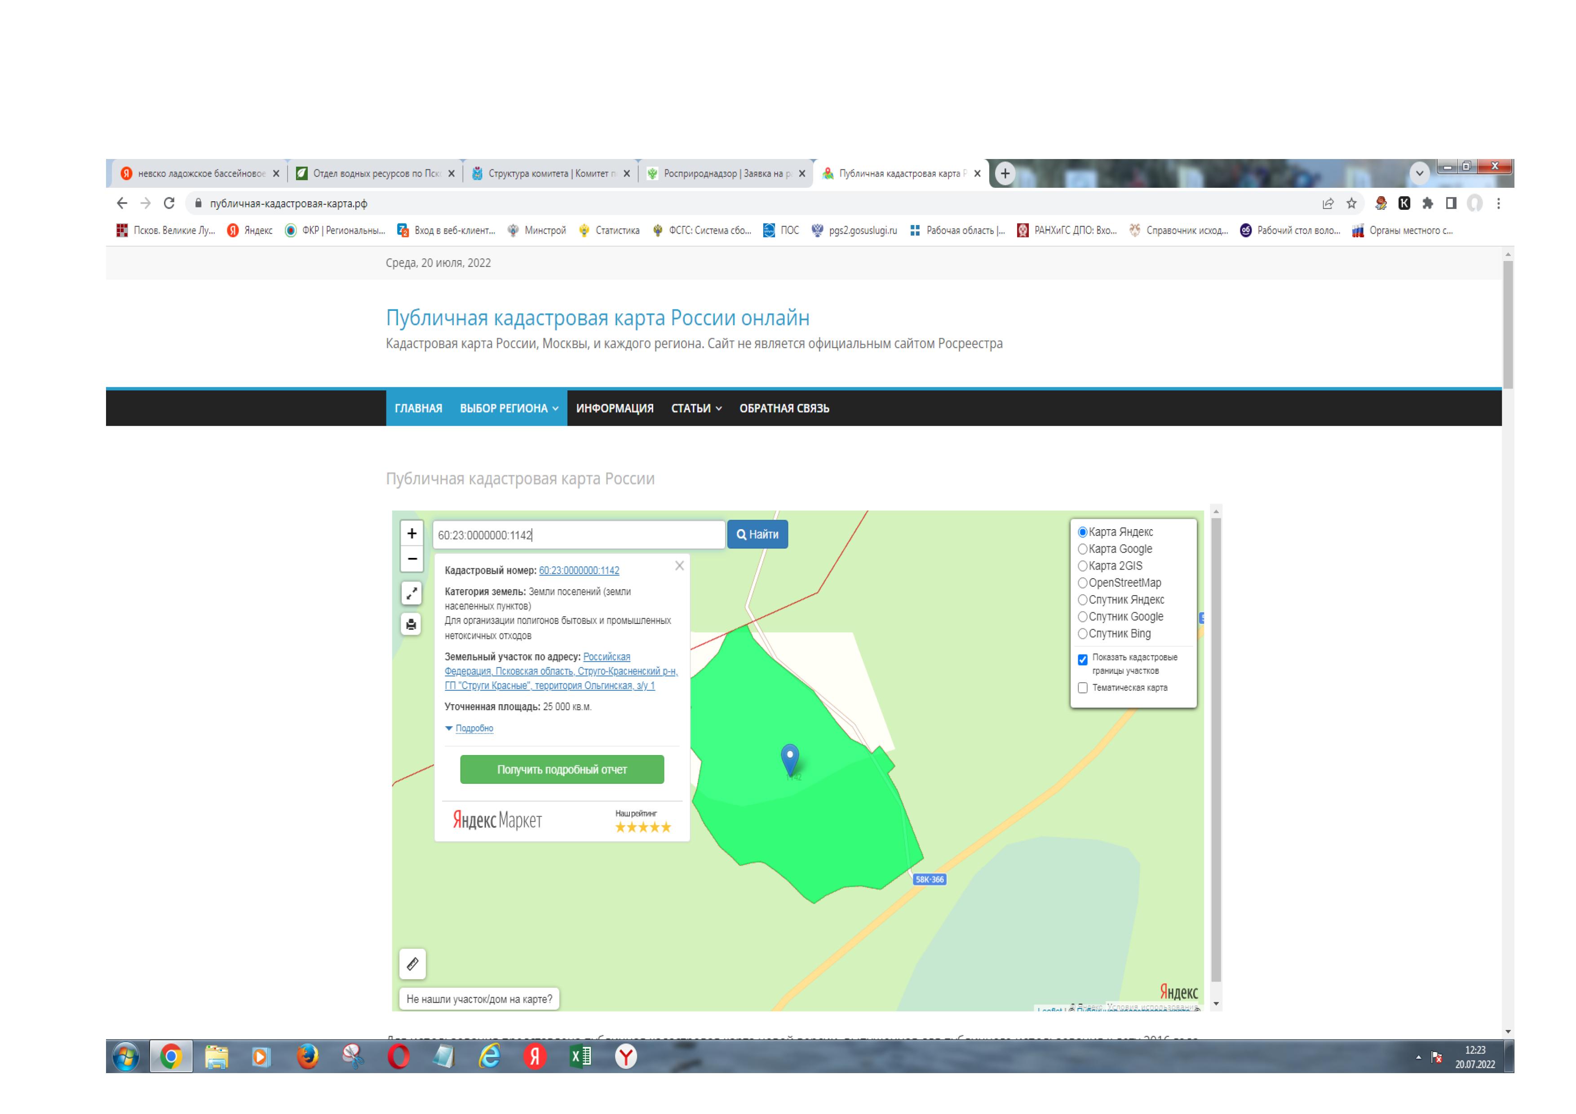Image resolution: width=1576 pixels, height=1114 pixels.
Task: Open new browser tab
Action: pos(1005,174)
